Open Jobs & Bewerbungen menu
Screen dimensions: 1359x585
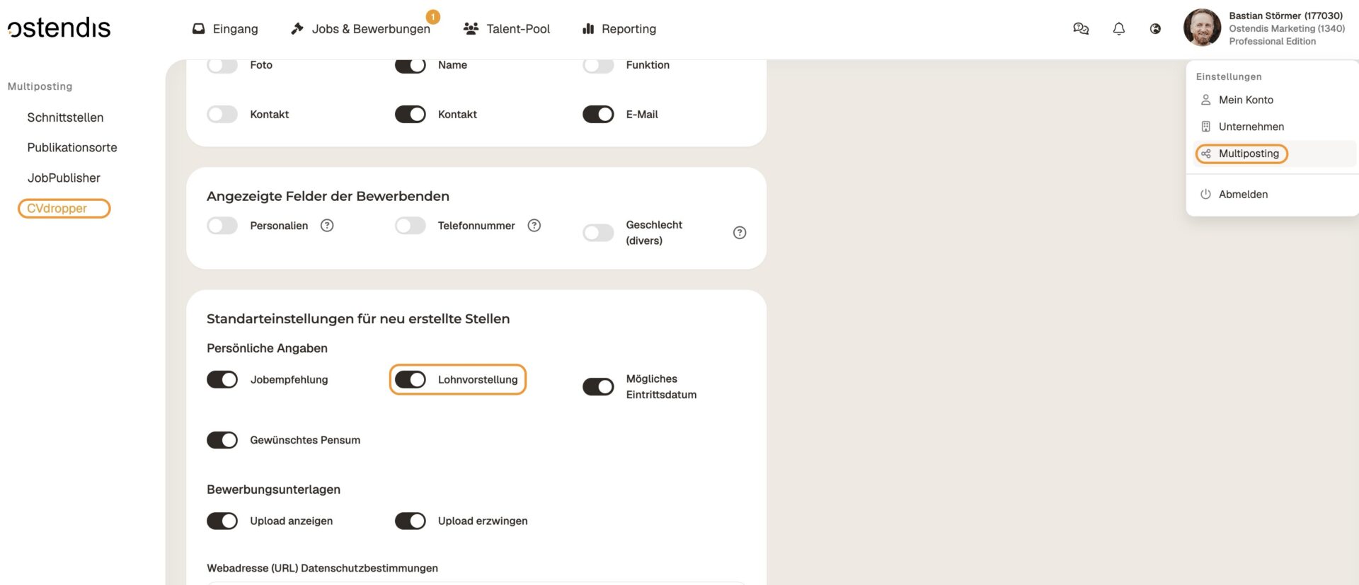(361, 29)
